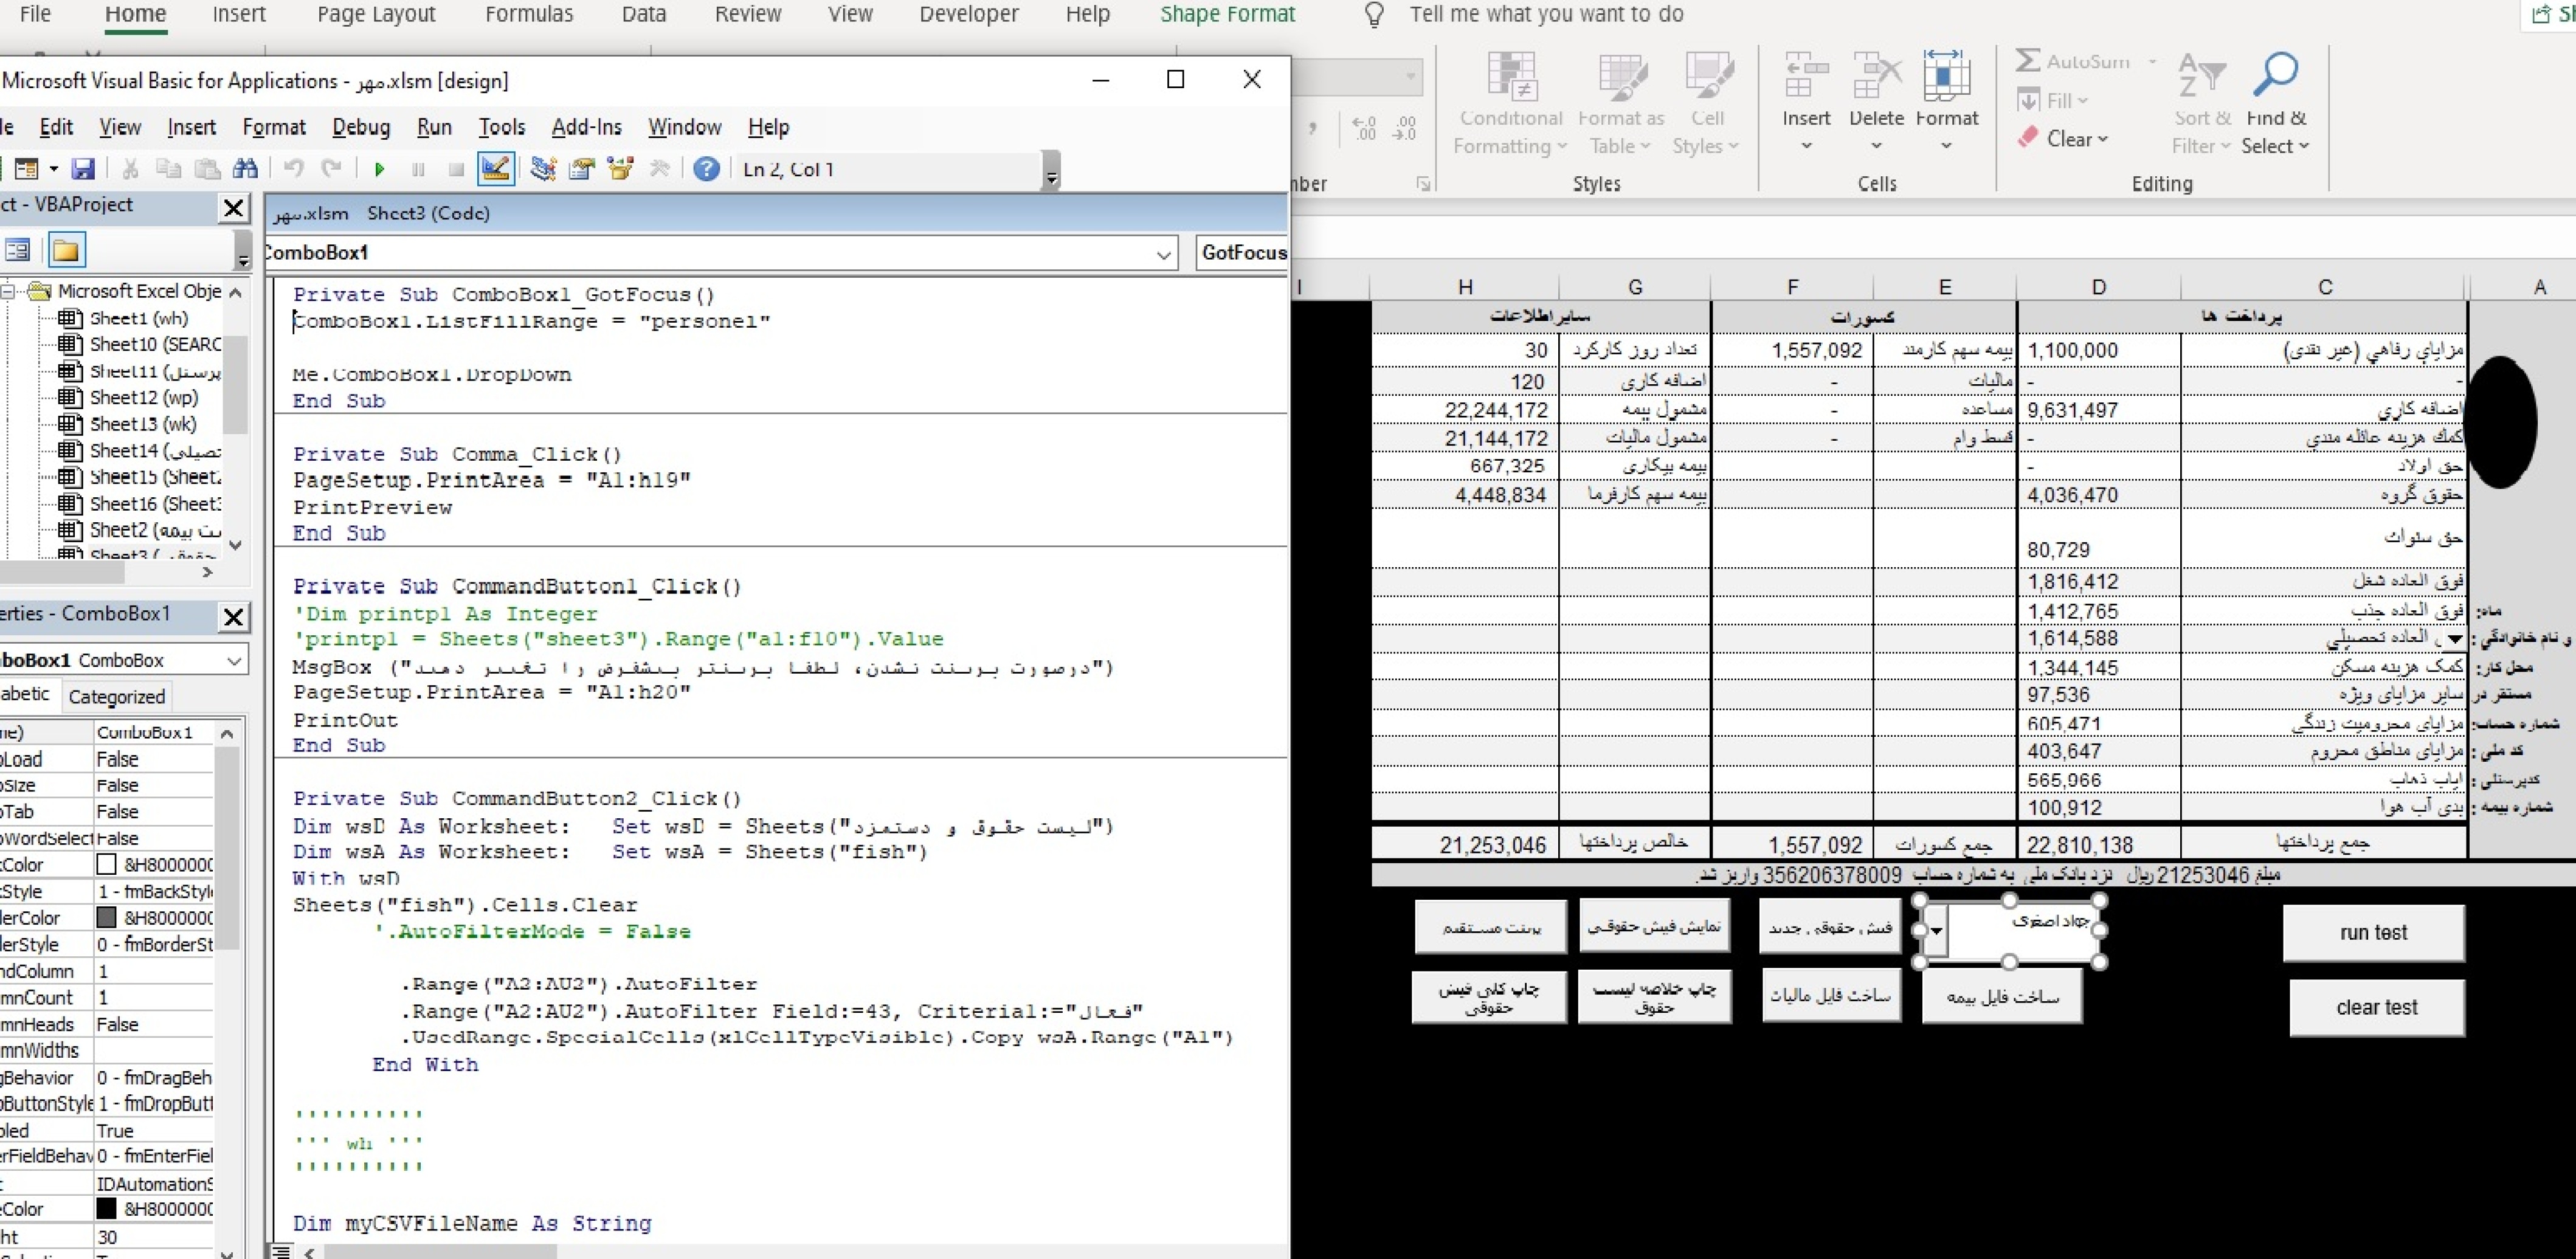Select Sheet12 (wp) in project tree
2576x1259 pixels.
pyautogui.click(x=143, y=397)
